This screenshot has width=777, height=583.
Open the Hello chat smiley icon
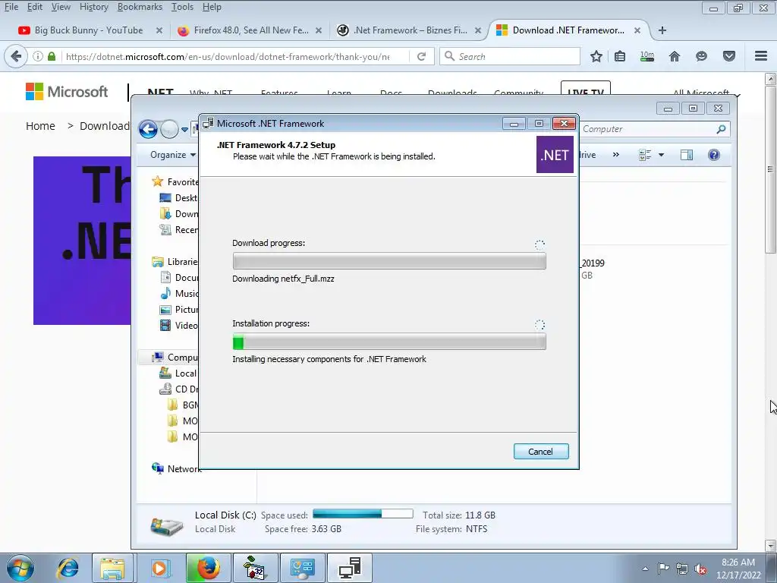pyautogui.click(x=701, y=56)
